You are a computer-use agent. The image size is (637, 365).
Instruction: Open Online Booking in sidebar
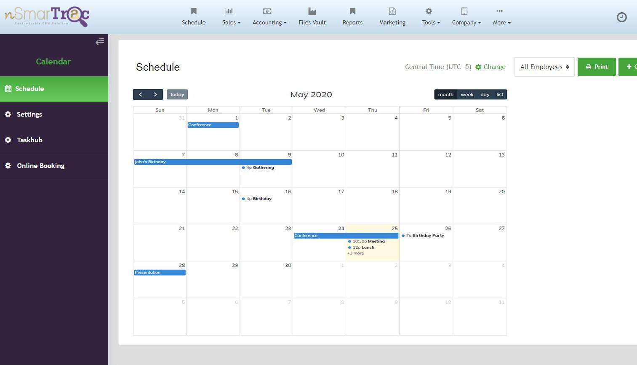pos(40,166)
